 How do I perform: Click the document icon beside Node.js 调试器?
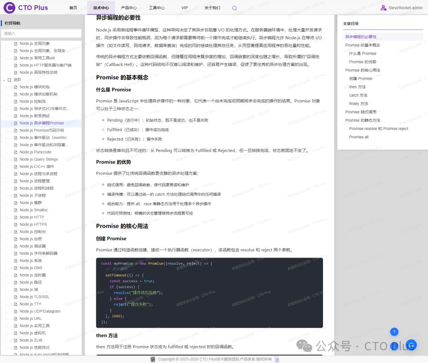tap(16, 246)
